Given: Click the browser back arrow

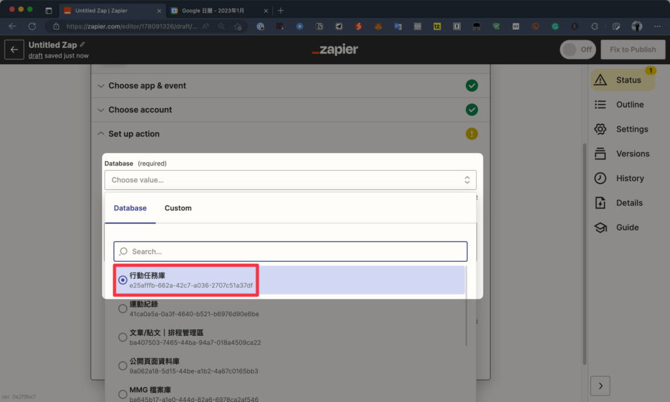Looking at the screenshot, I should point(12,26).
